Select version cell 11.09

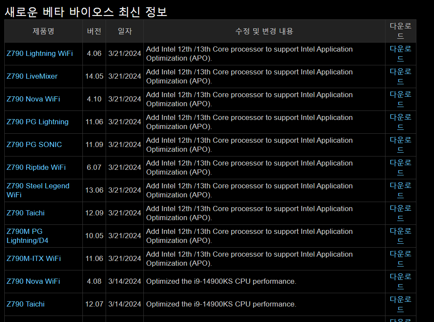point(94,144)
